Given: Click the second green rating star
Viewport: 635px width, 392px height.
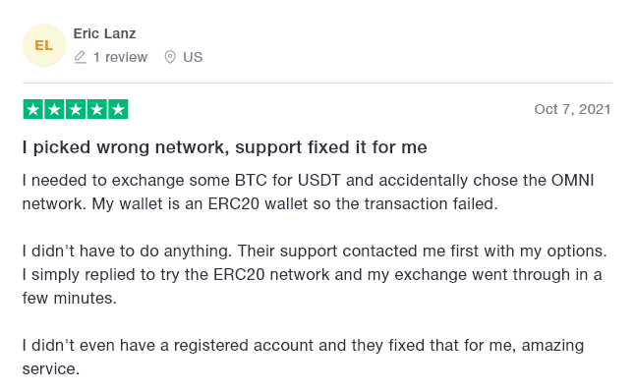Looking at the screenshot, I should point(54,109).
